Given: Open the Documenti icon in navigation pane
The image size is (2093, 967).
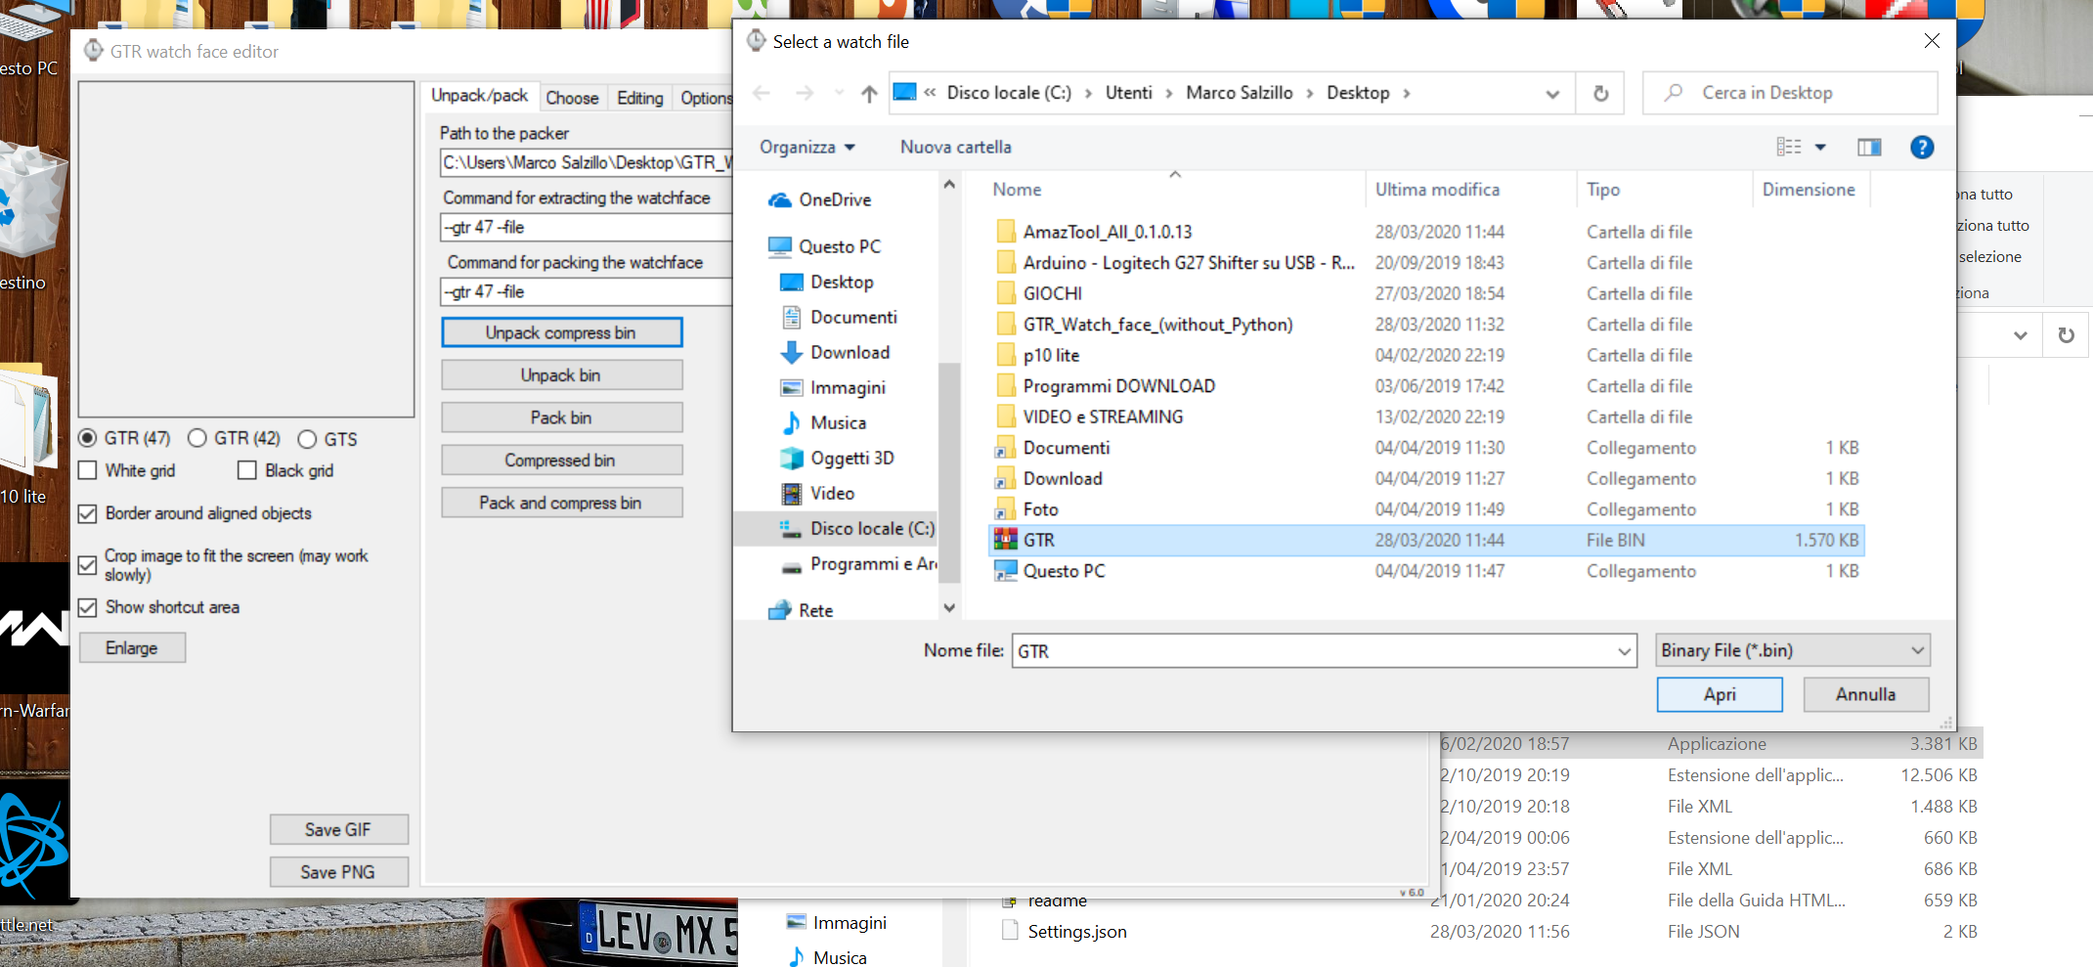Looking at the screenshot, I should point(791,317).
